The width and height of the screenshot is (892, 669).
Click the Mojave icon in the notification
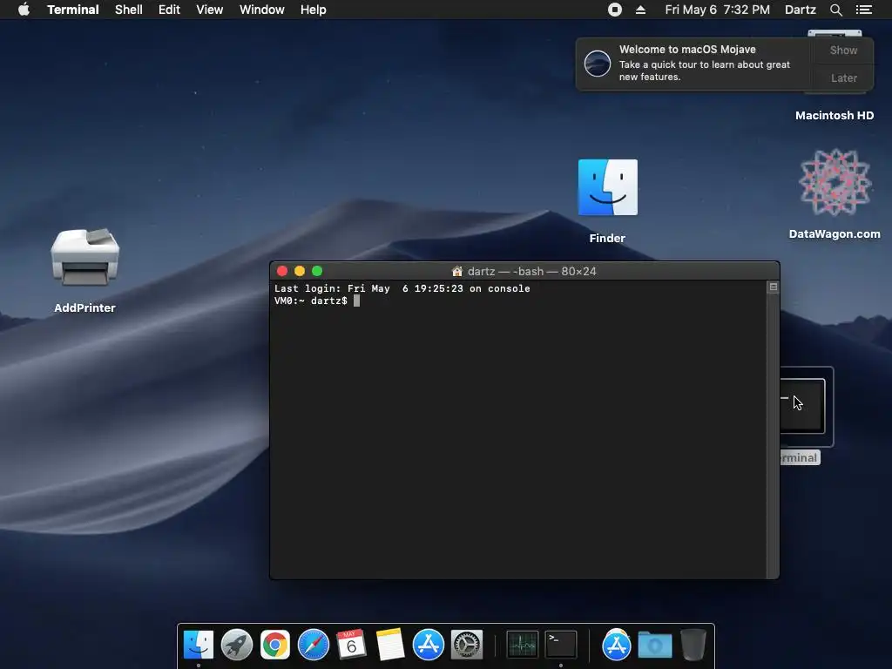pos(598,64)
